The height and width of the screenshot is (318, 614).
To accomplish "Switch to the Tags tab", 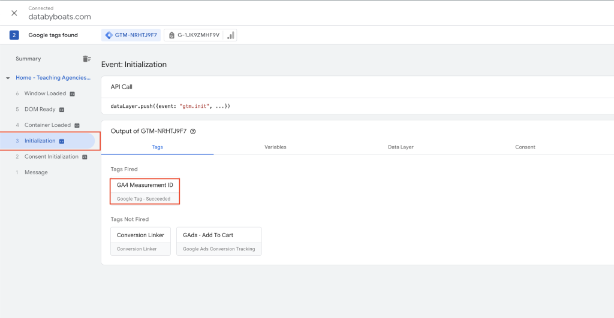I will pos(158,147).
